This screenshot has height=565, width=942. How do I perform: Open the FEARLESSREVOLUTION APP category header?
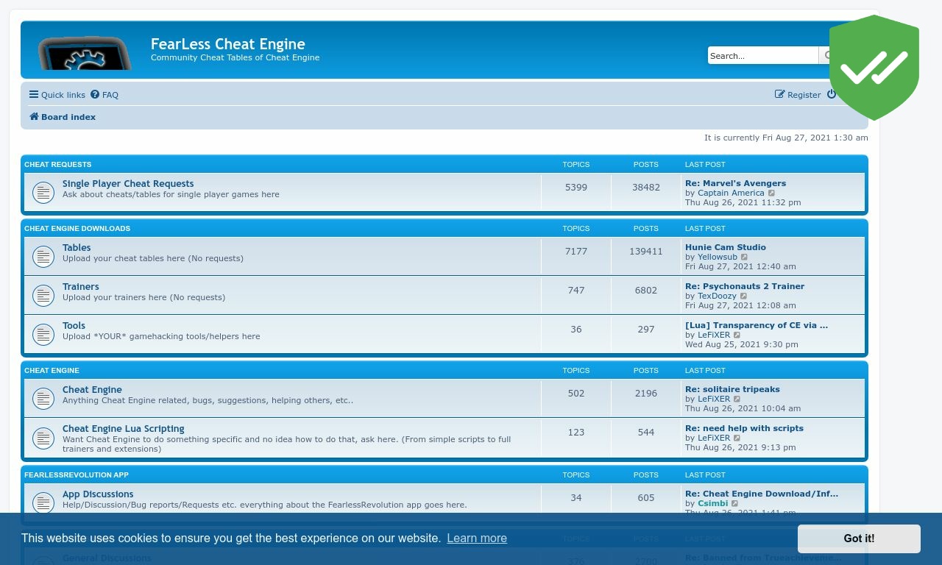tap(77, 475)
